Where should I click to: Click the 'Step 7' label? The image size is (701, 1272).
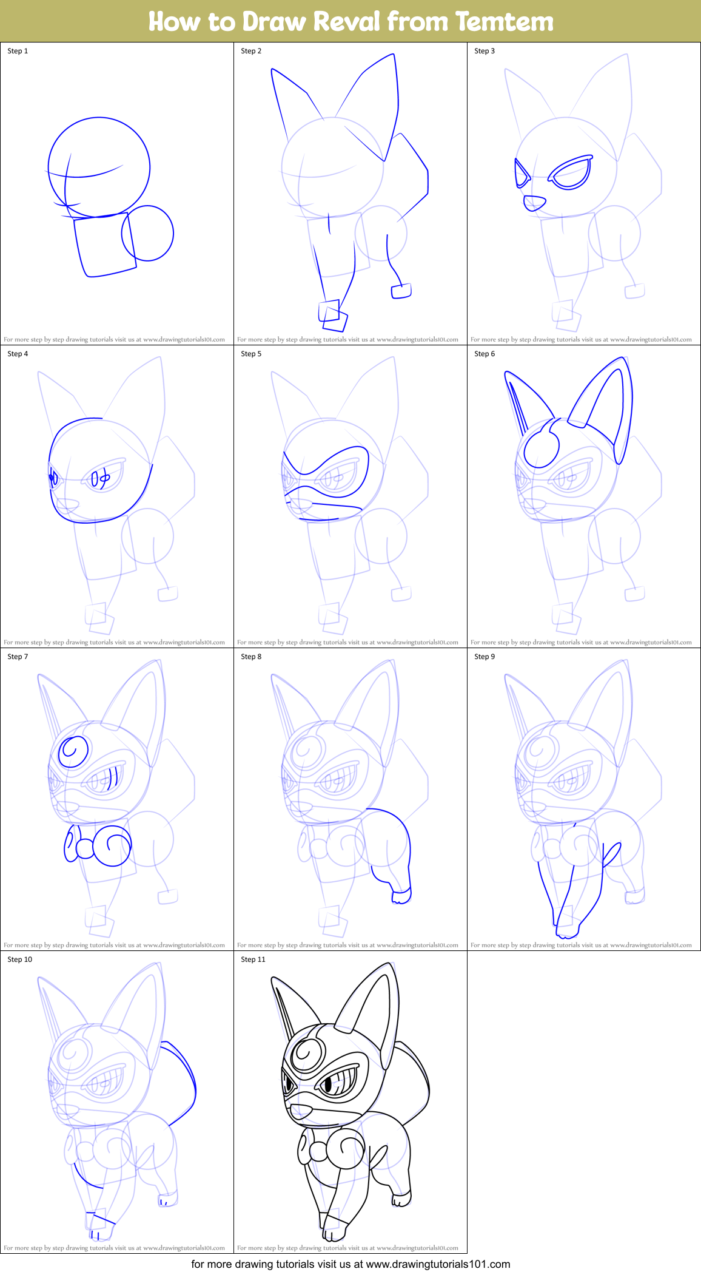coord(18,657)
